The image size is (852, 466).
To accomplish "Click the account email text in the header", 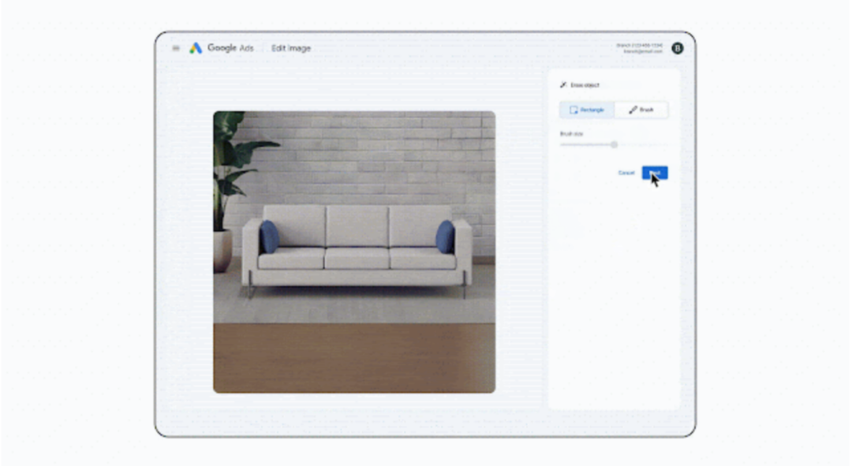I will tap(643, 51).
